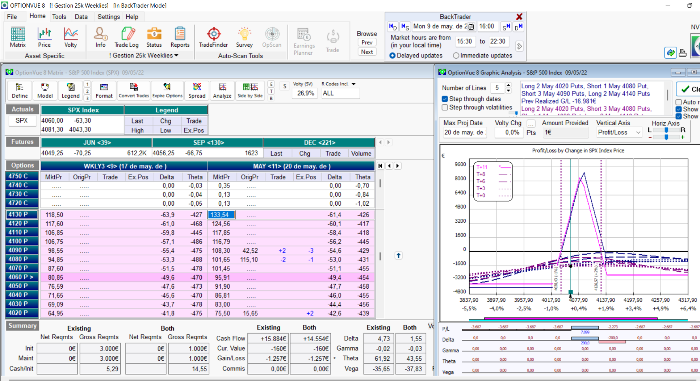This screenshot has width=700, height=381.
Task: Open the Help menu
Action: pyautogui.click(x=132, y=17)
